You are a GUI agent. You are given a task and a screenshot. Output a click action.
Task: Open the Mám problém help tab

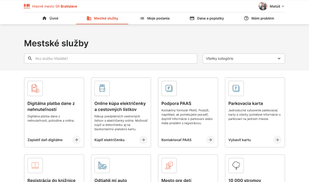point(259,18)
